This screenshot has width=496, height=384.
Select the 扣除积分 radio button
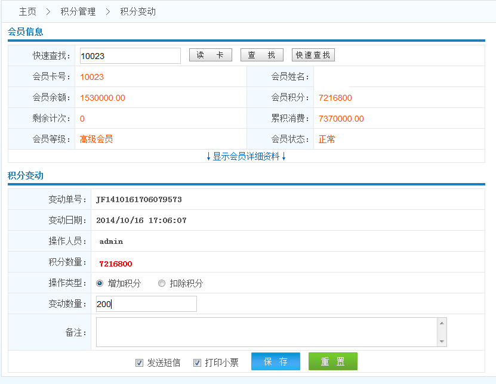click(x=162, y=283)
